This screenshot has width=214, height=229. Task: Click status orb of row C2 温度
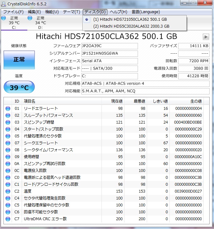click(8, 191)
